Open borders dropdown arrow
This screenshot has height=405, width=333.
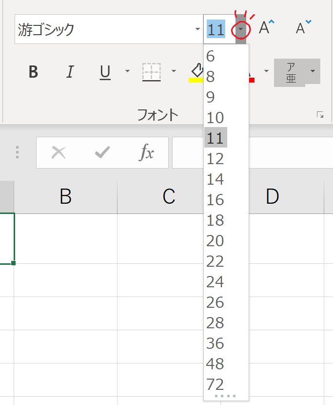point(174,71)
